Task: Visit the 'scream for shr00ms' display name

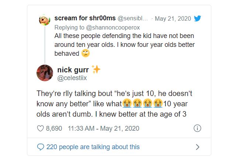Action: pyautogui.click(x=85, y=18)
